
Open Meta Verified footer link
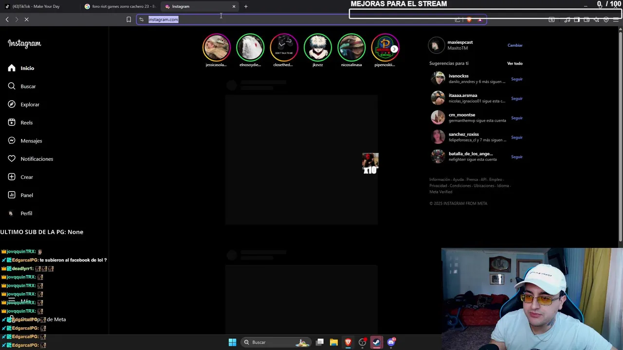coord(440,192)
